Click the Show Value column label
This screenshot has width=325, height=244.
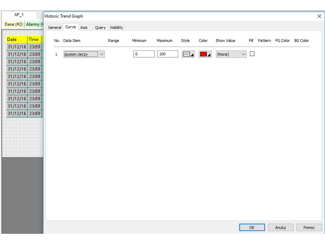tap(225, 40)
